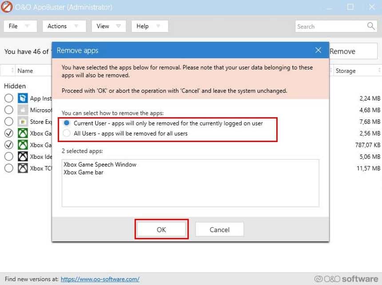The height and width of the screenshot is (285, 382).
Task: Select the Microsoft app row checkbox
Action: click(x=9, y=110)
